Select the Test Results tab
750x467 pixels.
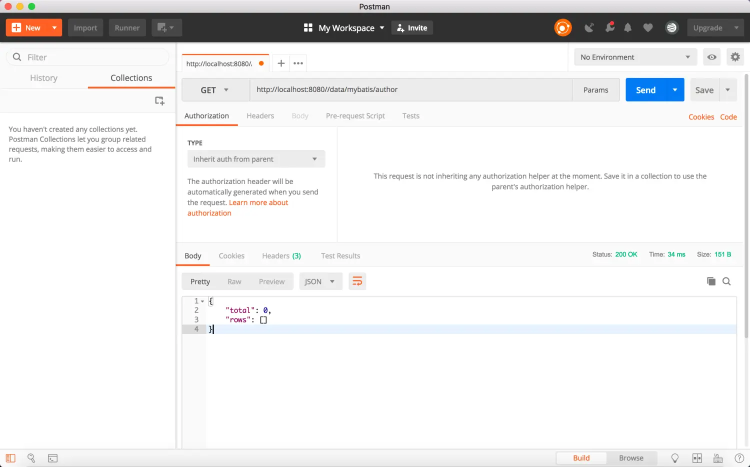[340, 256]
